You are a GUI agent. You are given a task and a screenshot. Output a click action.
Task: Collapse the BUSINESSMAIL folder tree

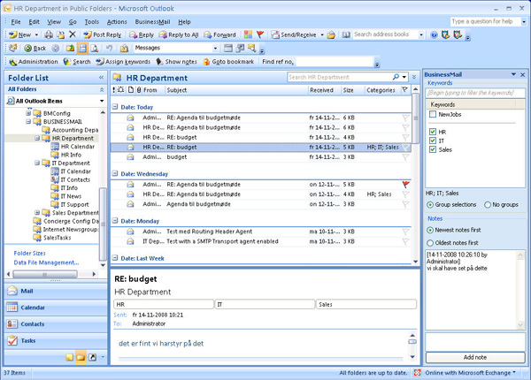point(28,121)
